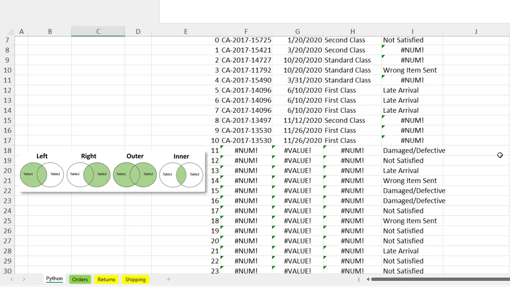Select column C header
510x287 pixels.
coord(98,31)
